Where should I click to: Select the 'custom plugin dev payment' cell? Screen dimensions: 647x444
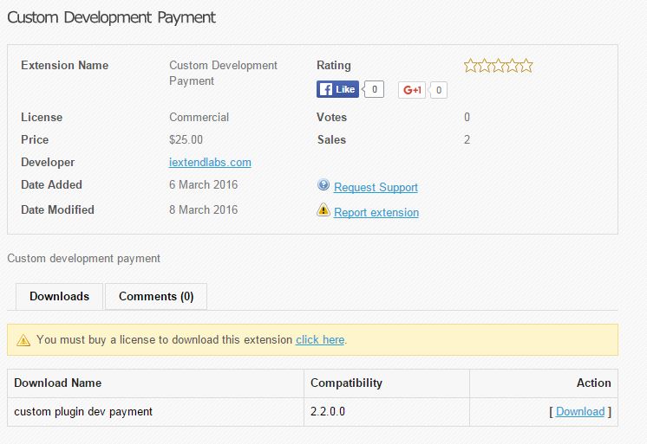click(x=155, y=412)
